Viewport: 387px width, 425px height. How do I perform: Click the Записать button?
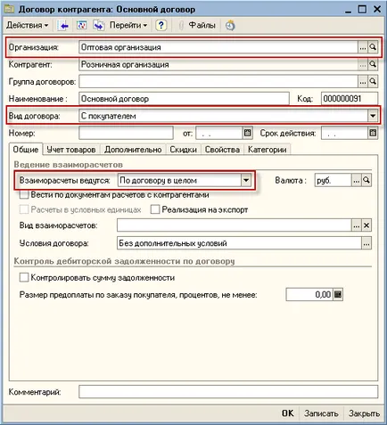(x=321, y=413)
